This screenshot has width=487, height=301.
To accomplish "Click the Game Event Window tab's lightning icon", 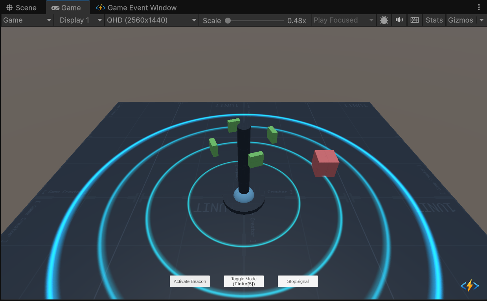I will coord(101,8).
